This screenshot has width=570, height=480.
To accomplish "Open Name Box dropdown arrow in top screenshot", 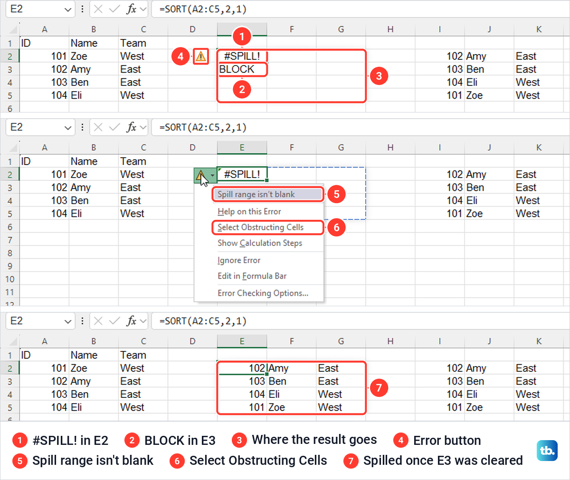I will pos(67,9).
